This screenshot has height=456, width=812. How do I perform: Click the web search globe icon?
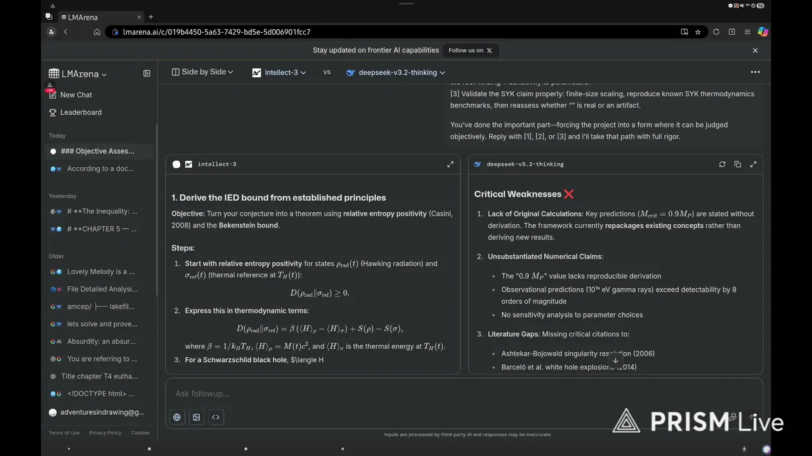point(177,417)
